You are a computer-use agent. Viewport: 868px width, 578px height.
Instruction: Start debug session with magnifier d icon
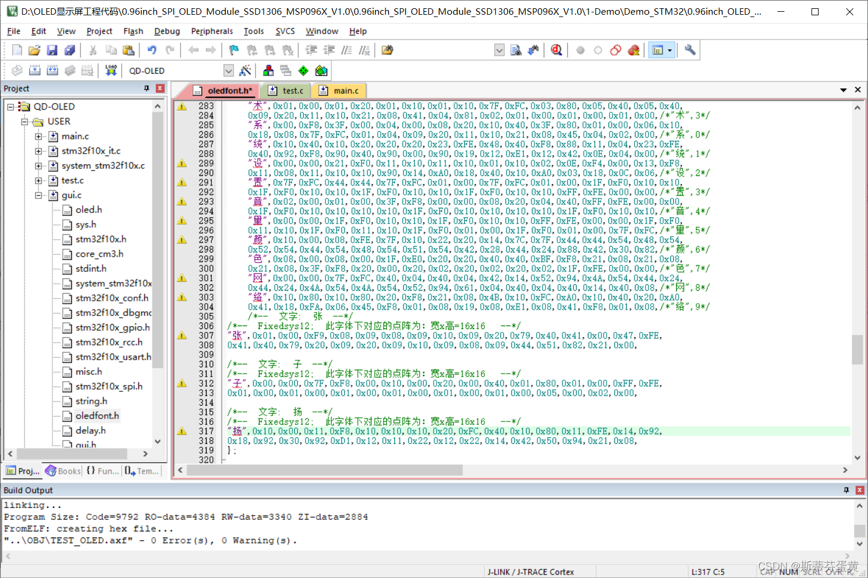pos(556,50)
